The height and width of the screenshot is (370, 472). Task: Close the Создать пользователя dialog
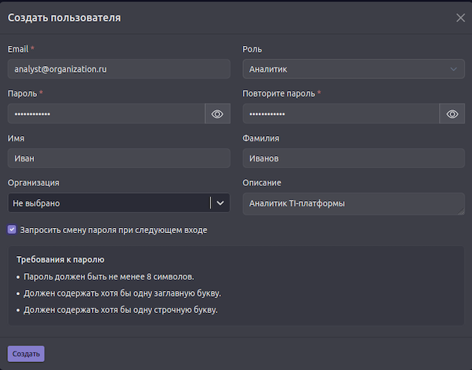[460, 18]
